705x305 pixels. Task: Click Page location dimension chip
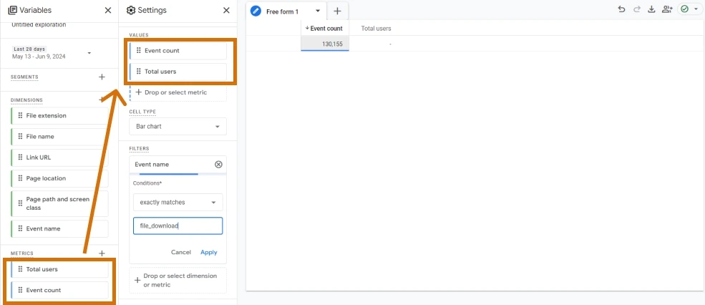(x=59, y=178)
